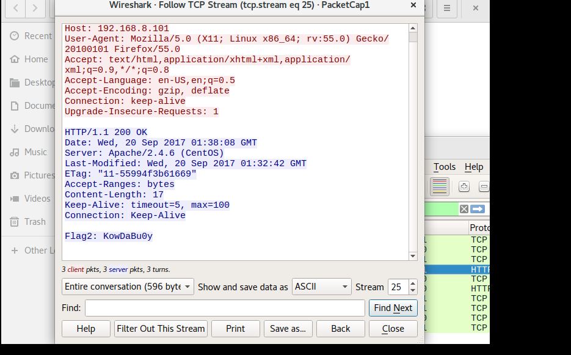
Task: Open Documents folder in sidebar
Action: pos(32,106)
